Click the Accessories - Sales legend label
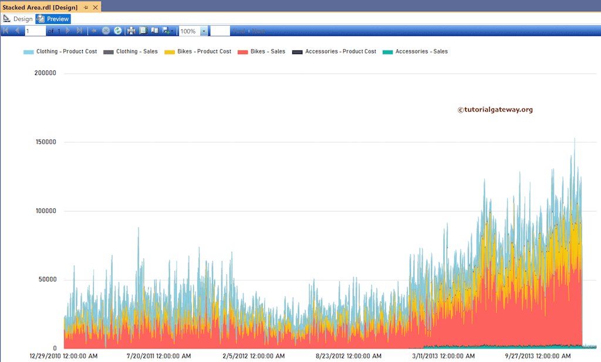 (421, 52)
